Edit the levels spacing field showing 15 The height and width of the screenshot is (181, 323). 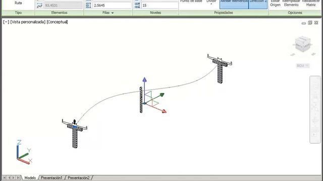159,6
